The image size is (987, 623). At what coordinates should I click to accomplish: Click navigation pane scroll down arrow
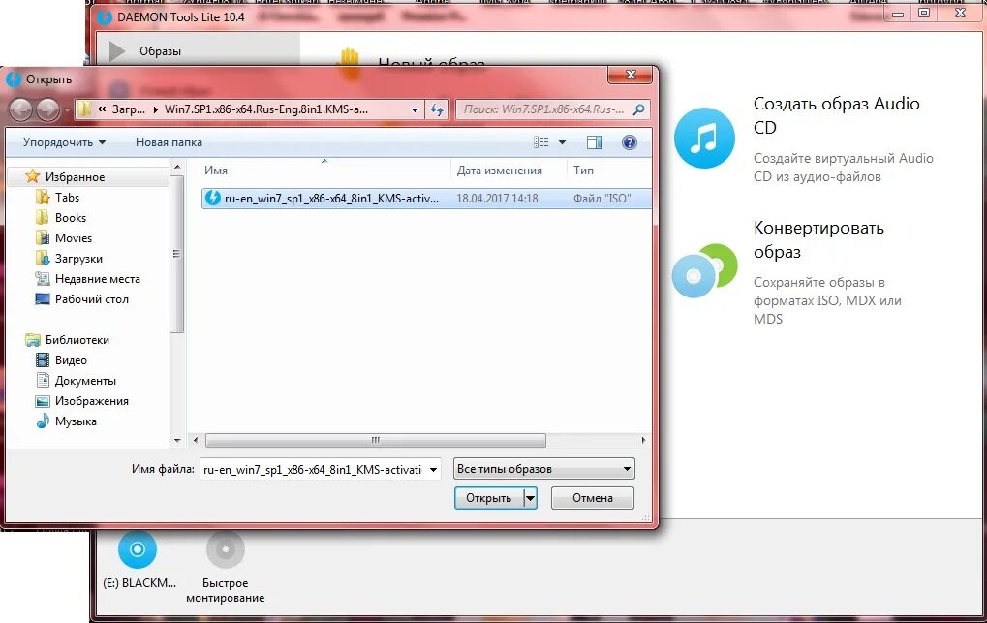tap(177, 440)
